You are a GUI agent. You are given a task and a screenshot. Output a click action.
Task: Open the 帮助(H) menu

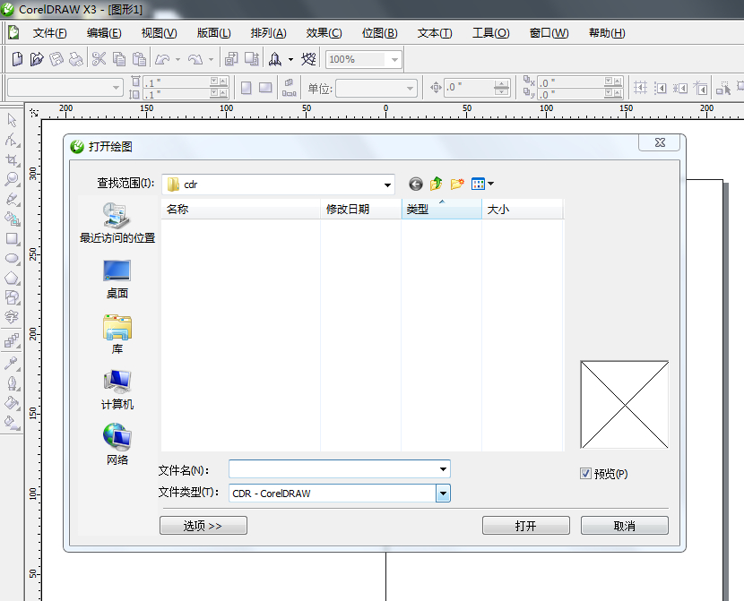[607, 33]
